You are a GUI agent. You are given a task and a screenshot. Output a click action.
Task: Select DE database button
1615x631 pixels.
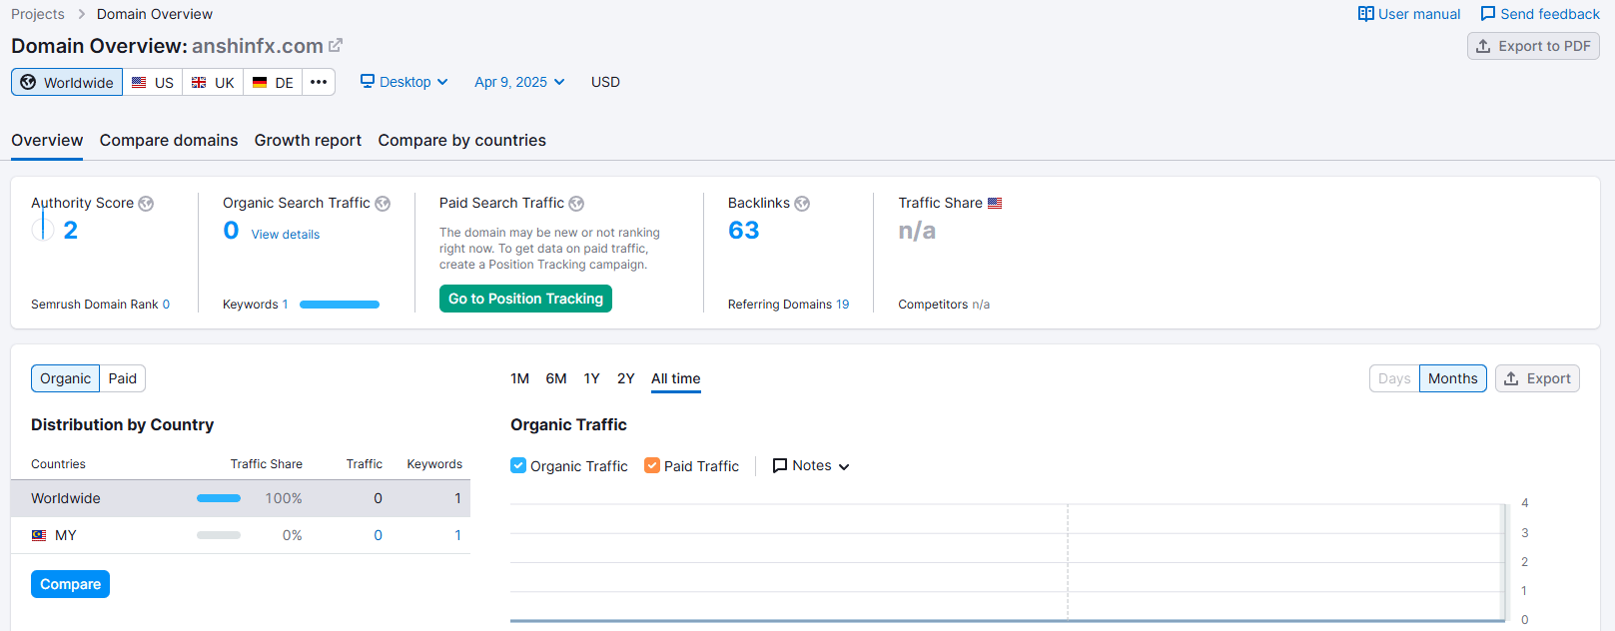click(x=273, y=82)
